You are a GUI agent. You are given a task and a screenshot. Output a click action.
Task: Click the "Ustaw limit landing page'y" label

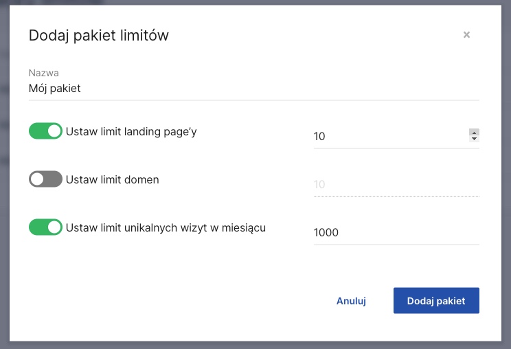(131, 131)
